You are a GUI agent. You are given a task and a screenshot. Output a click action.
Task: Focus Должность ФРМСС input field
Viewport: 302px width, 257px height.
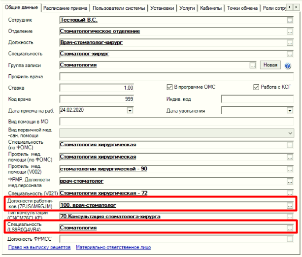point(173,239)
